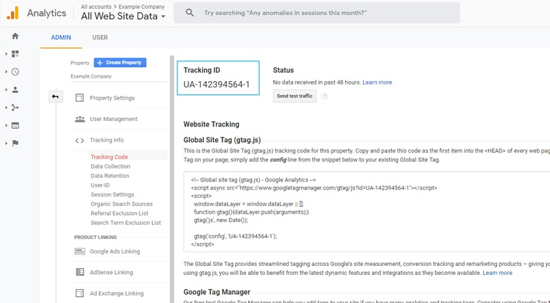This screenshot has width=550, height=303.
Task: Collapse the Tracking Info section
Action: 107,140
